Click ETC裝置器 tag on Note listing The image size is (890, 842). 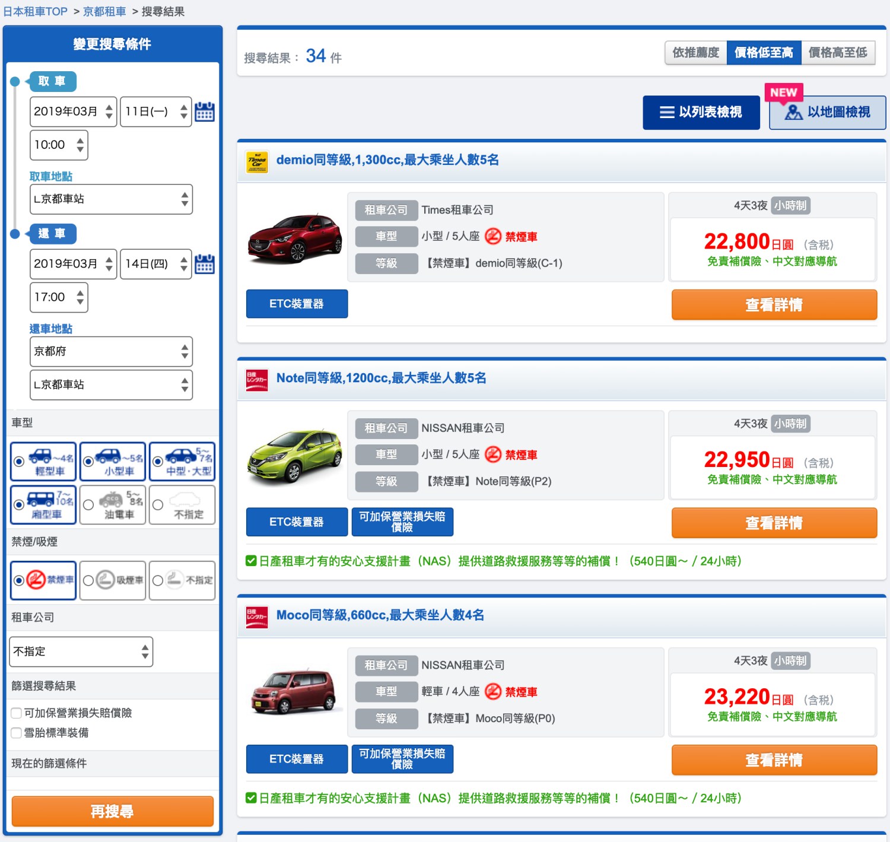(297, 522)
